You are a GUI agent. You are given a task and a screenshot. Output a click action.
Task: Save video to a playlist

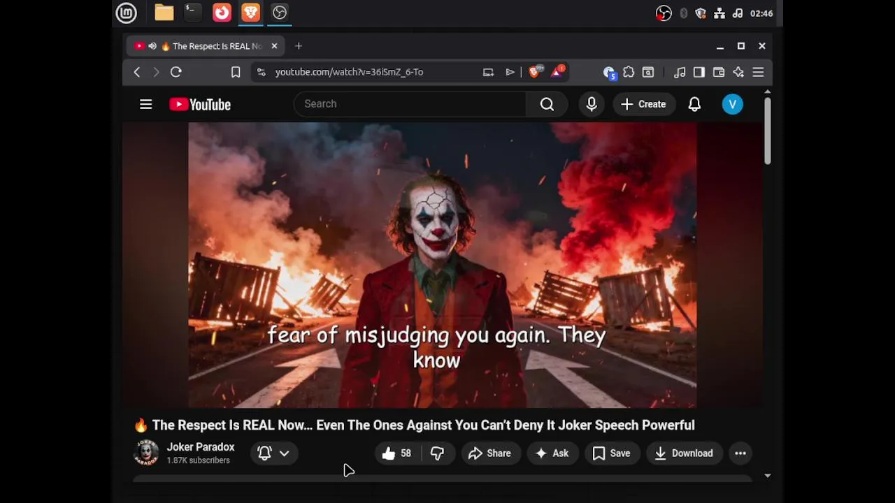tap(612, 453)
